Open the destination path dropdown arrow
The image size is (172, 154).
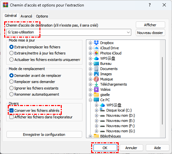(128, 32)
